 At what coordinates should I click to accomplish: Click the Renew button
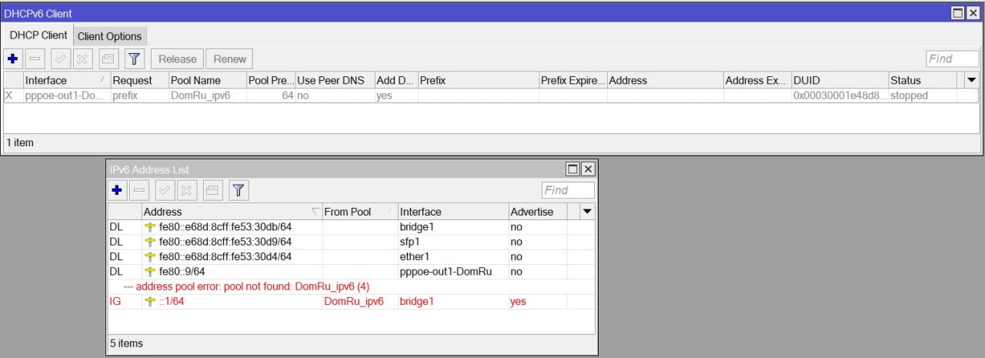[x=230, y=59]
